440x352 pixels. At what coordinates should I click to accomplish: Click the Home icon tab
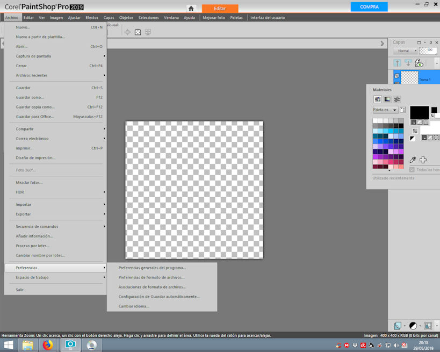pyautogui.click(x=191, y=8)
